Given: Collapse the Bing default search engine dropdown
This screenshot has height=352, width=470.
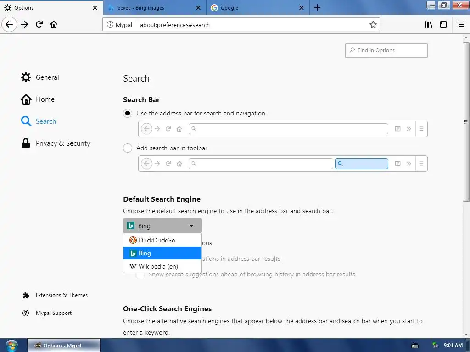Looking at the screenshot, I should tap(162, 225).
